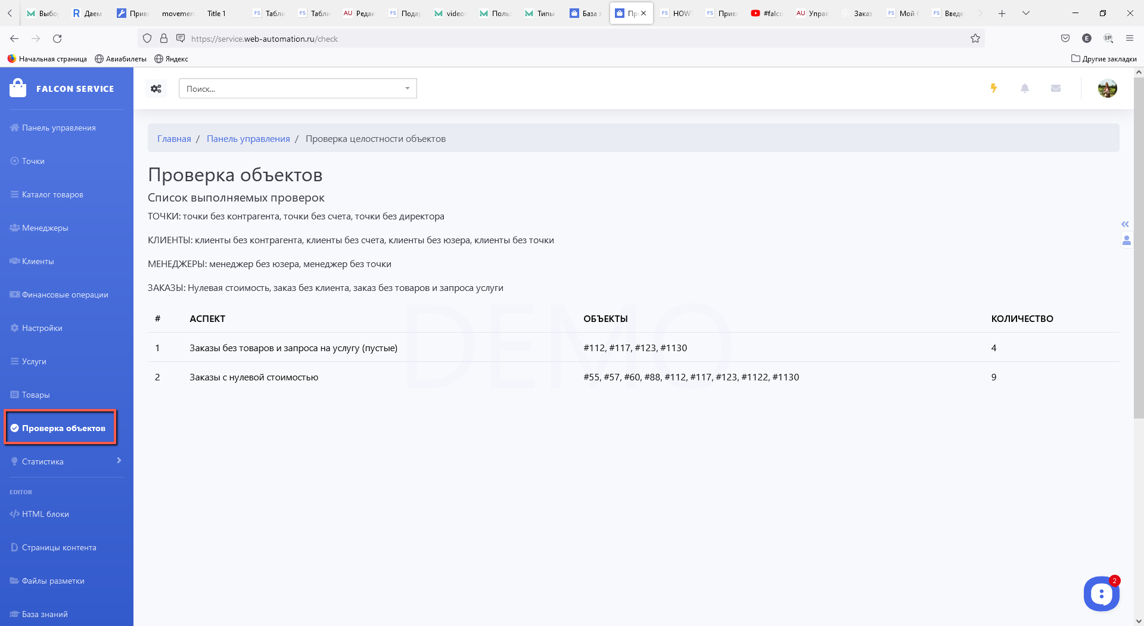Click the double-chevron collapse icon on right edge
Screen dimensions: 1144x626
(1125, 224)
